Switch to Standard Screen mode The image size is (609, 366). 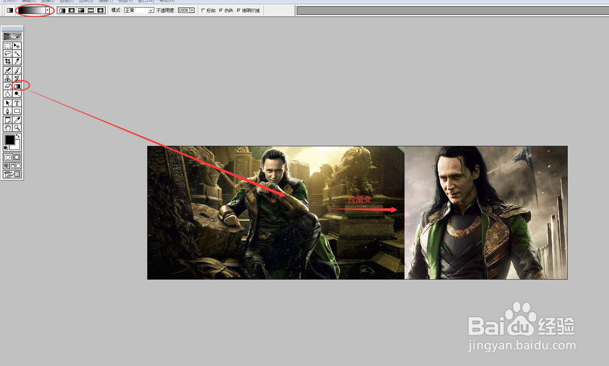(x=6, y=166)
